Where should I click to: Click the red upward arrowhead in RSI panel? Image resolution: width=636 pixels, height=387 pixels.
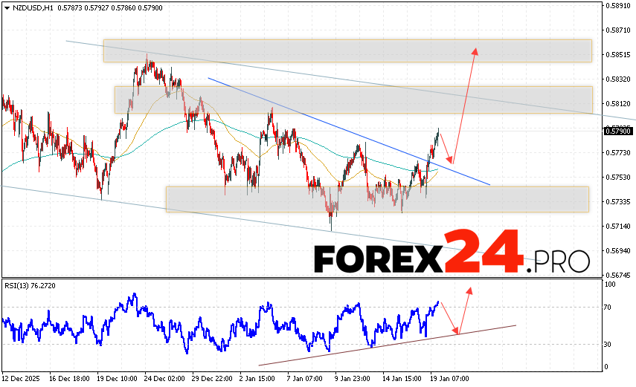click(469, 290)
